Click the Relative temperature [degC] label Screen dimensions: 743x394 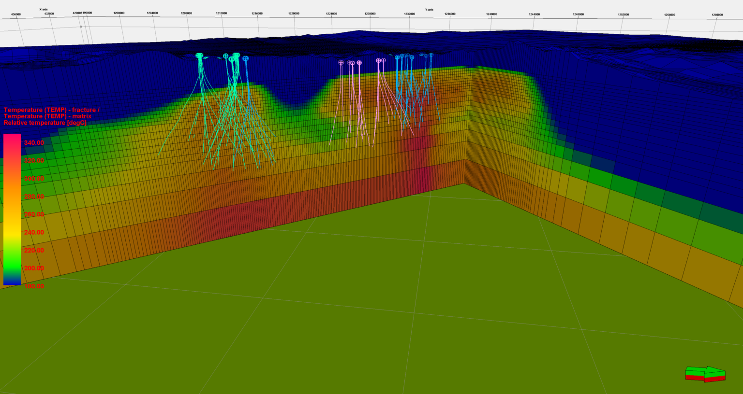(45, 123)
